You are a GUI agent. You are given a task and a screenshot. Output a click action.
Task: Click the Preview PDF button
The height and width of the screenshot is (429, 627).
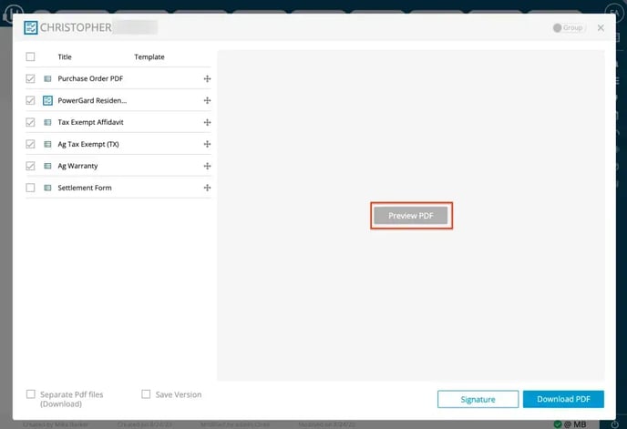[x=410, y=216]
